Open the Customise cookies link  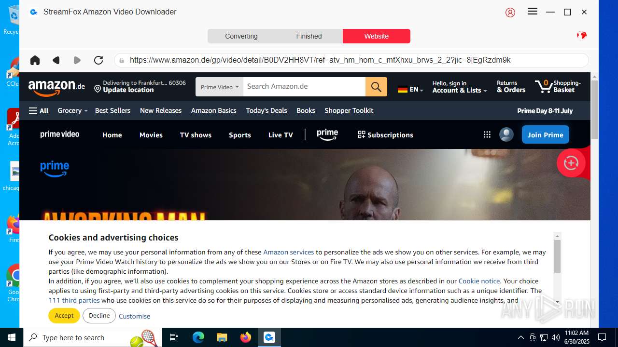point(134,316)
